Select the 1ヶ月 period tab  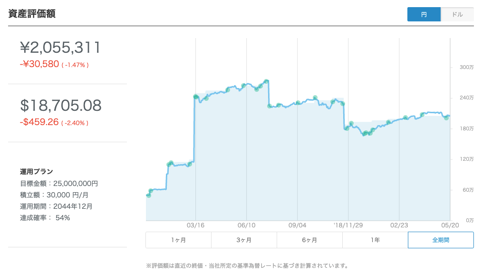[x=178, y=240]
